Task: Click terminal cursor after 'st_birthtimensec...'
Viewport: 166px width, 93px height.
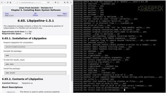Action: (125, 90)
